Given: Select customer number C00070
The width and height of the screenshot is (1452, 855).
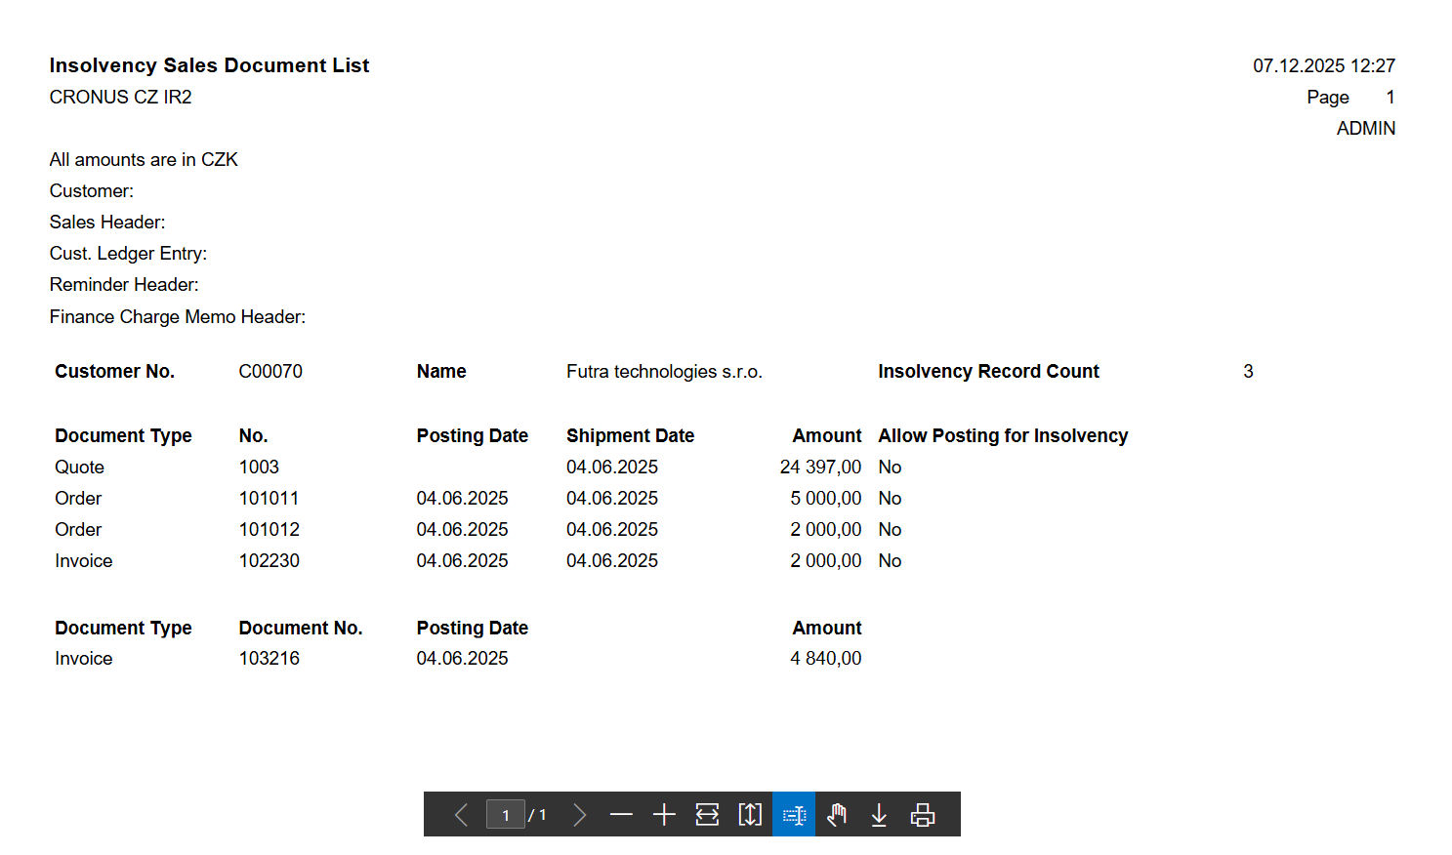Looking at the screenshot, I should (270, 371).
